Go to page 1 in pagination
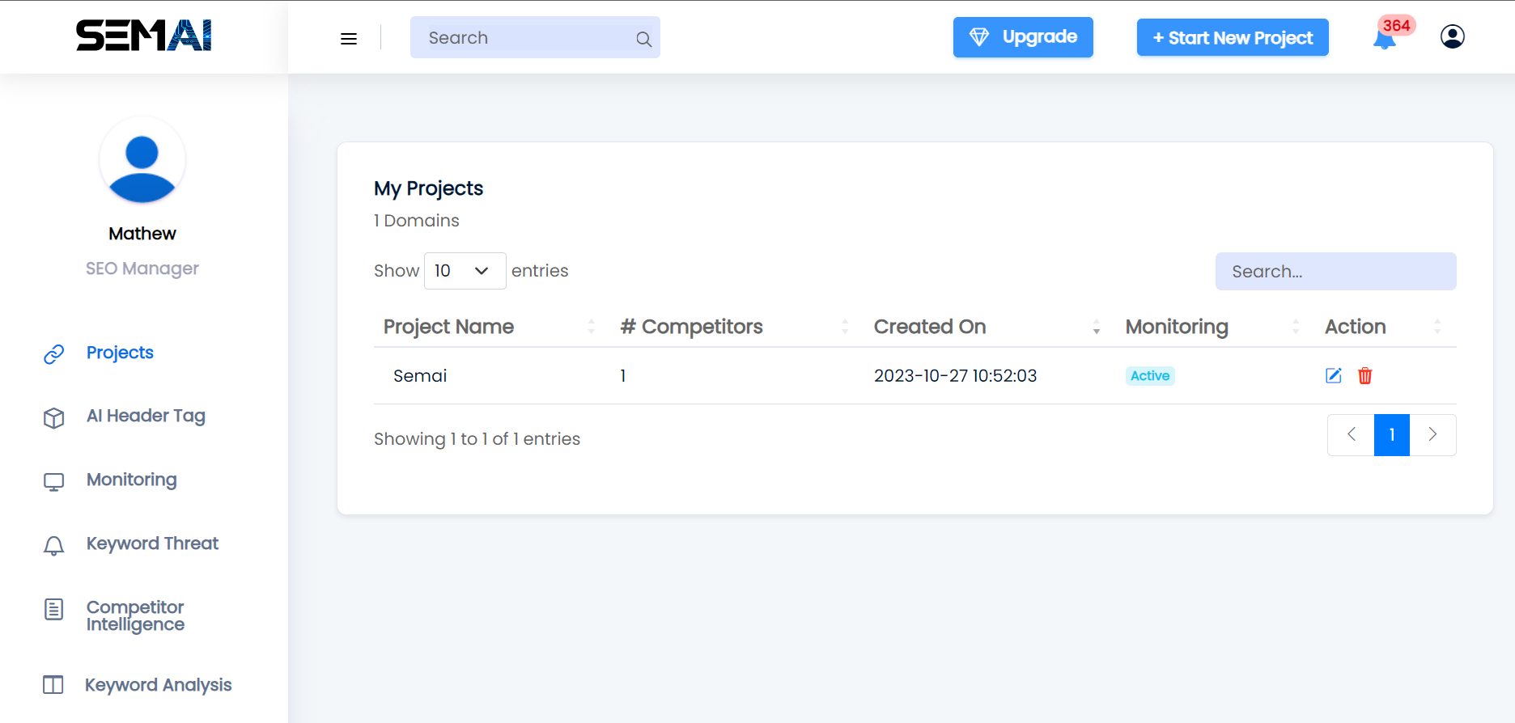 (x=1391, y=434)
